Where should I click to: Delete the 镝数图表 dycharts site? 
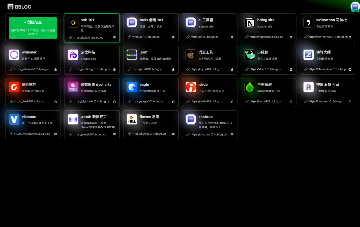pos(114,102)
